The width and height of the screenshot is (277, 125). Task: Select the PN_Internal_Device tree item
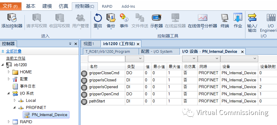tap(46, 115)
